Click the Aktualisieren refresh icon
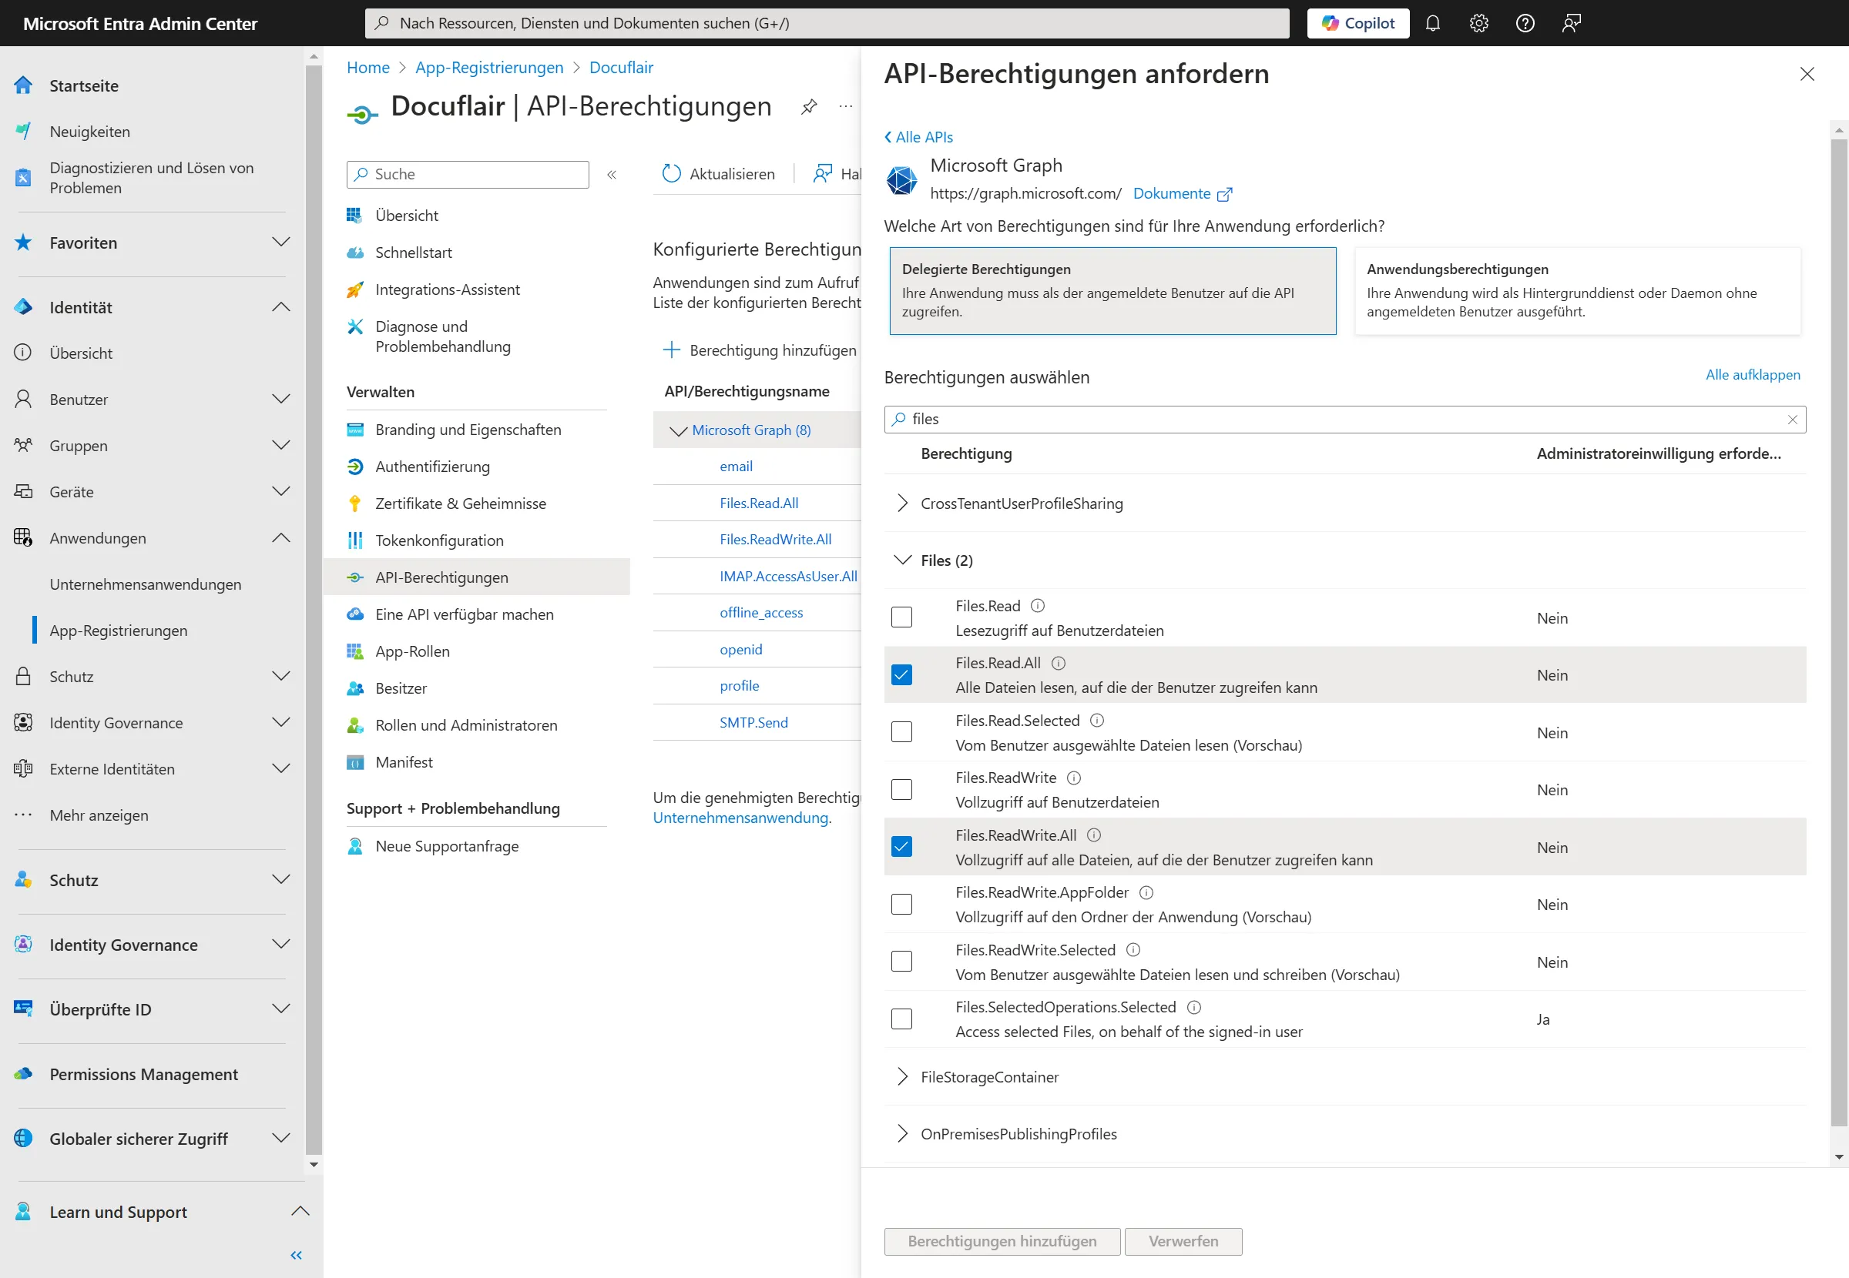The width and height of the screenshot is (1849, 1278). point(671,174)
